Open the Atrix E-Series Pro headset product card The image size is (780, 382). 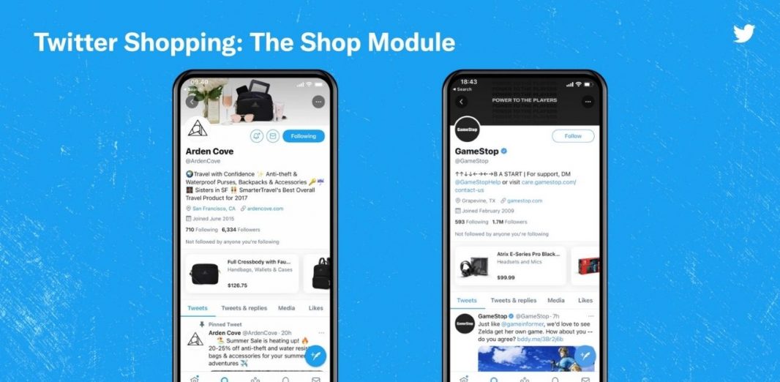[511, 266]
